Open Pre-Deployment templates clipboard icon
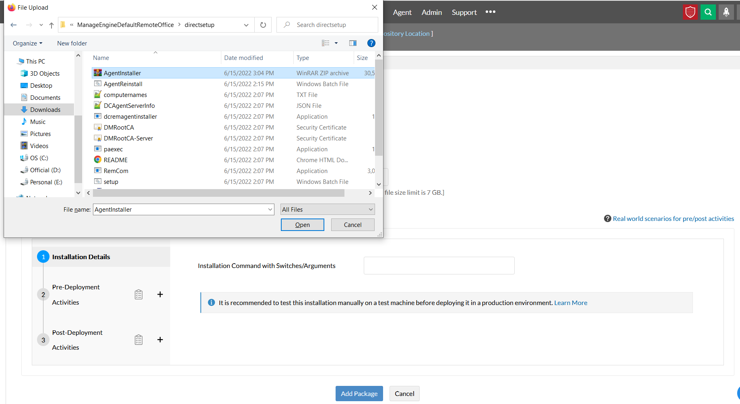Screen dimensions: 740x404 [138, 295]
